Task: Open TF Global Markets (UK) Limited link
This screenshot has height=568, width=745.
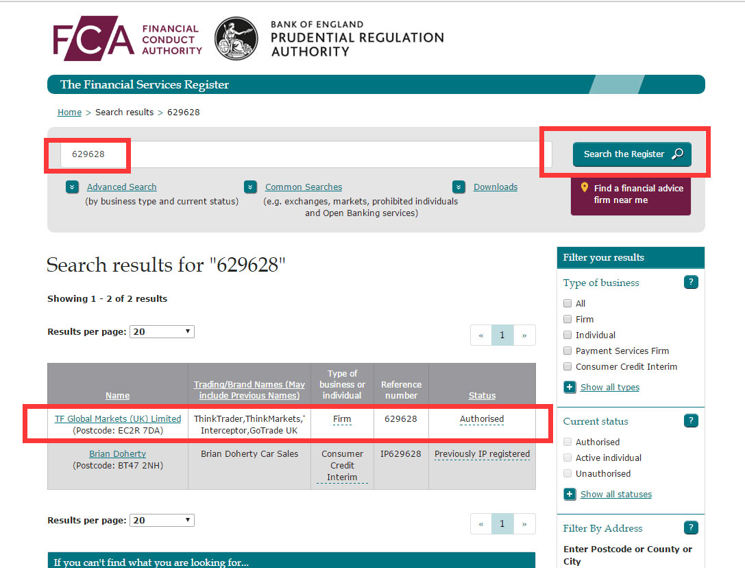Action: click(118, 418)
